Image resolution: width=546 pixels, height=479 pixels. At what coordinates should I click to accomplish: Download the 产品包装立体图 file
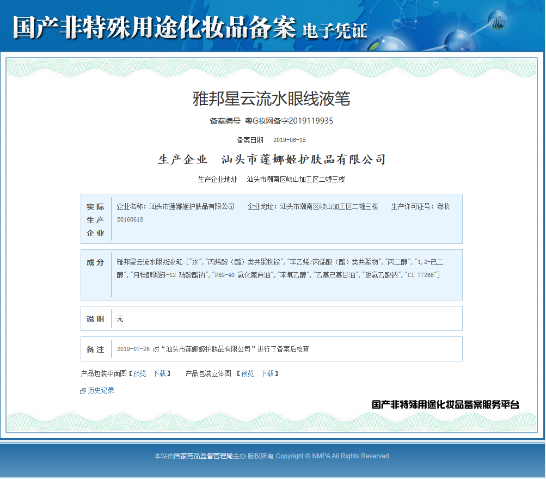[x=267, y=373]
